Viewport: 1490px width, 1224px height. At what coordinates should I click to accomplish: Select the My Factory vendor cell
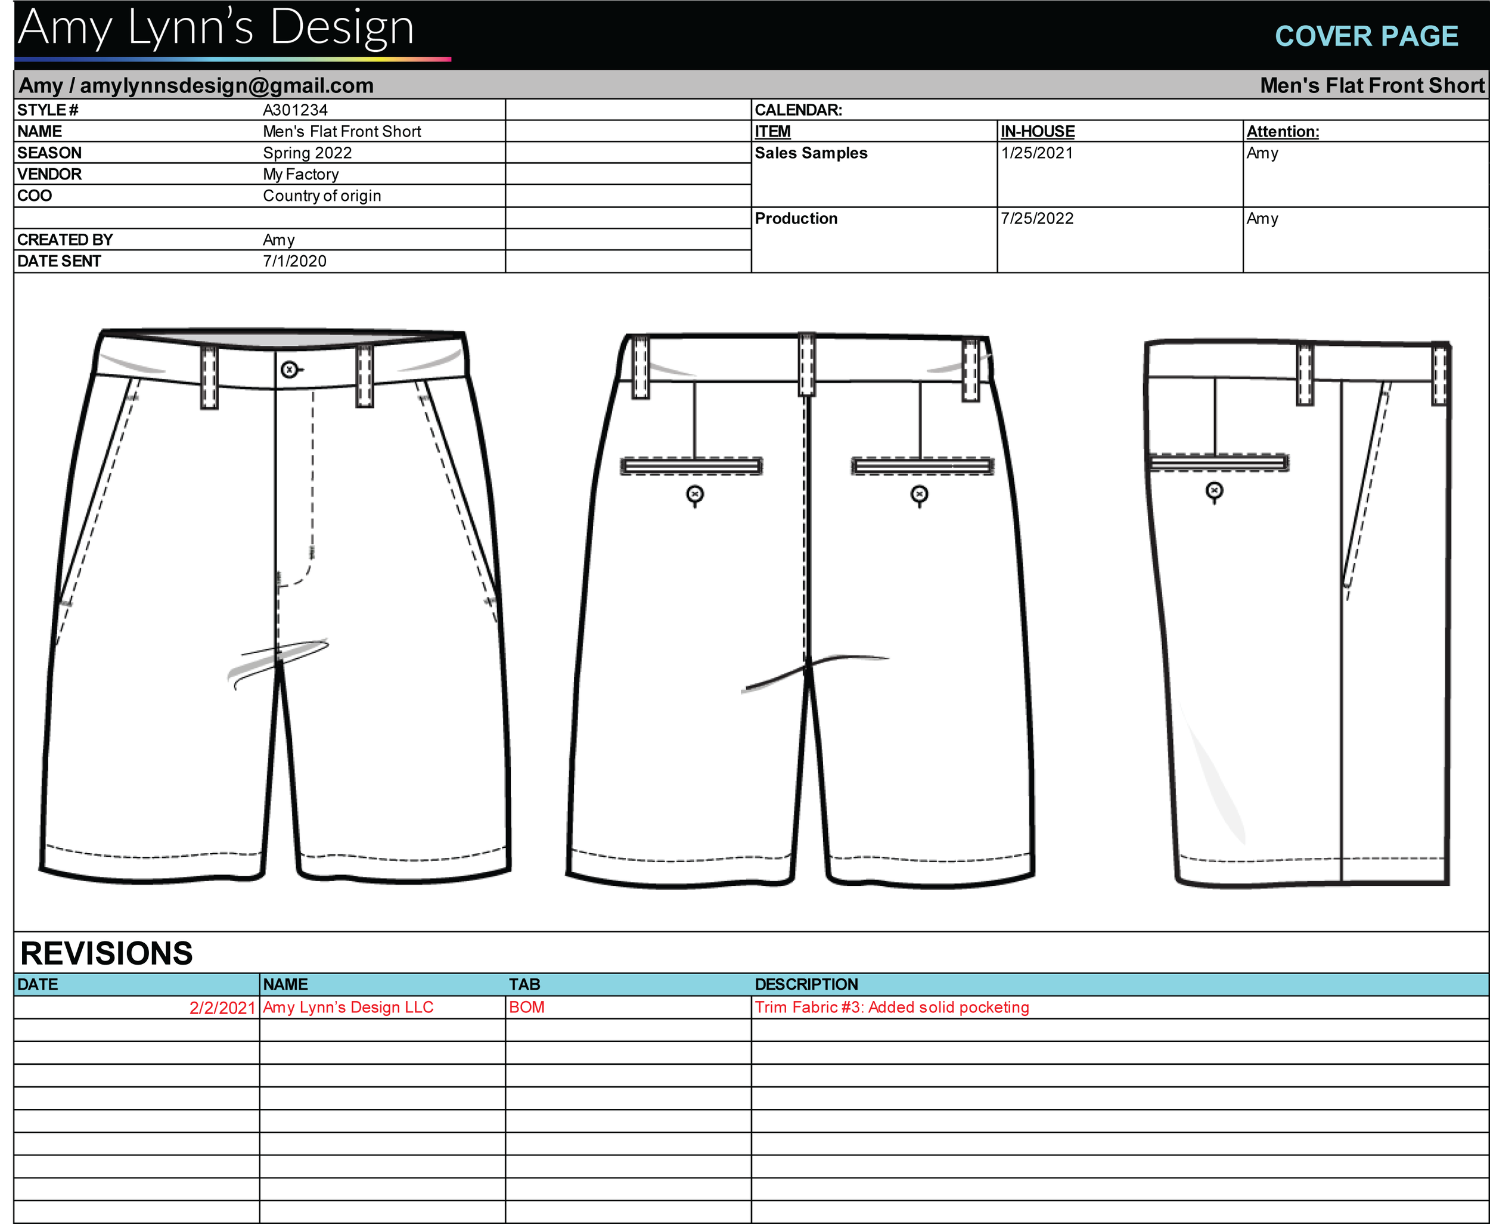point(301,174)
